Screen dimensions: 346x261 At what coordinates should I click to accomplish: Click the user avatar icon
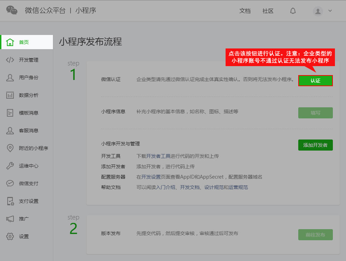(318, 11)
